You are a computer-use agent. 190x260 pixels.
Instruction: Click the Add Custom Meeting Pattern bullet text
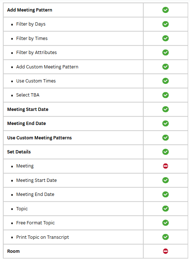click(47, 67)
